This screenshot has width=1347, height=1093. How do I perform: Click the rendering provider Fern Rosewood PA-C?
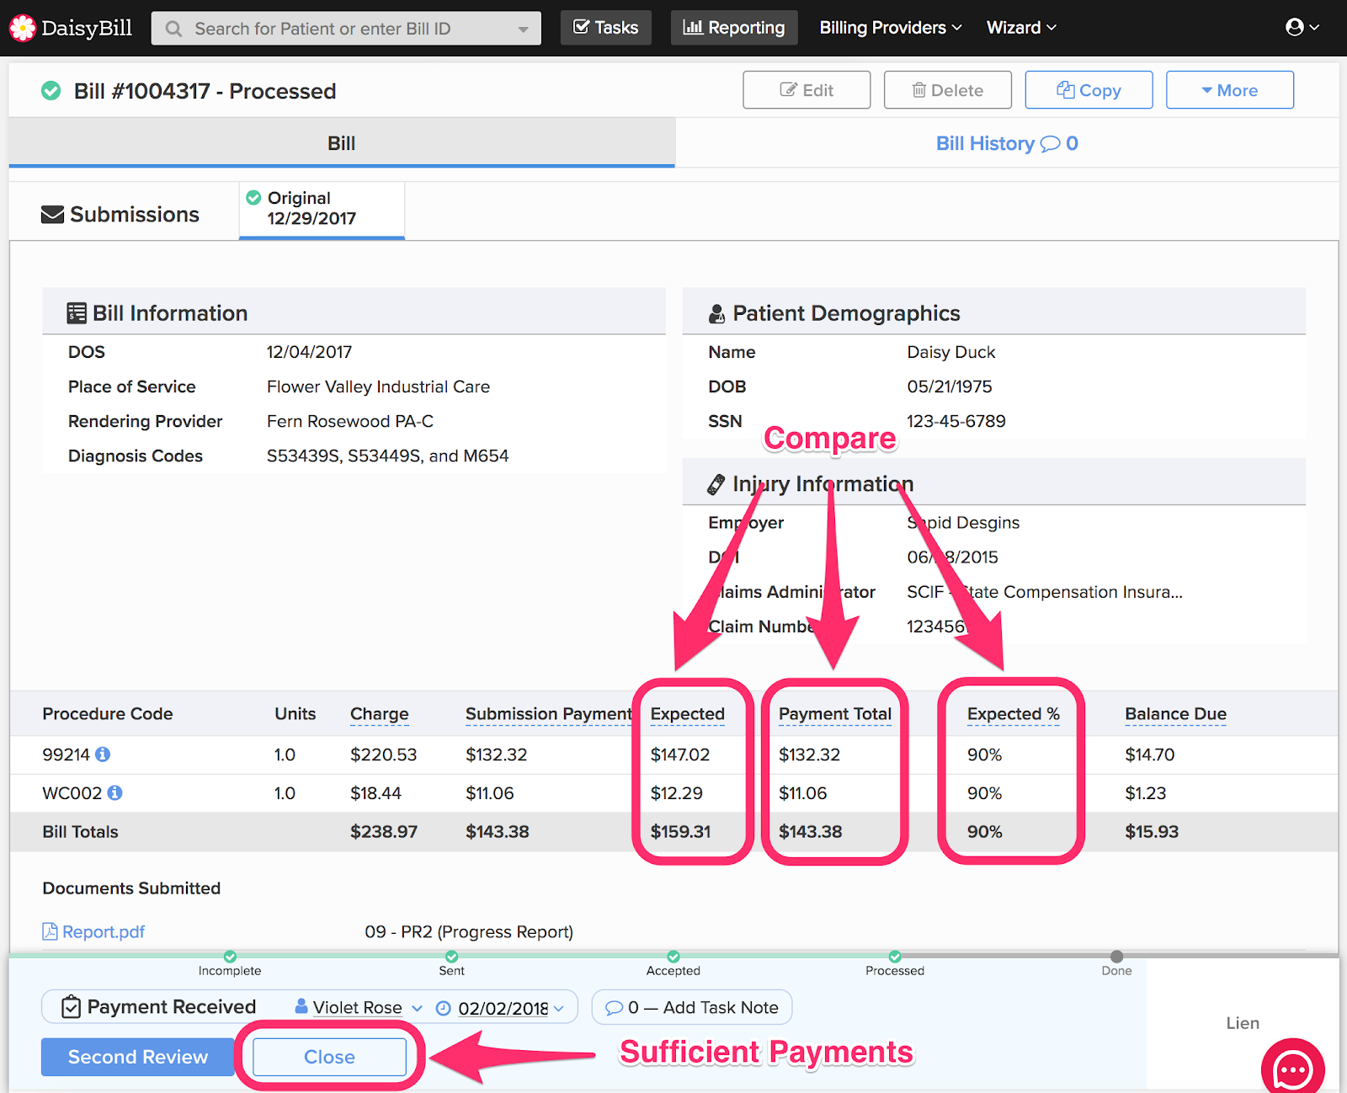pyautogui.click(x=350, y=421)
